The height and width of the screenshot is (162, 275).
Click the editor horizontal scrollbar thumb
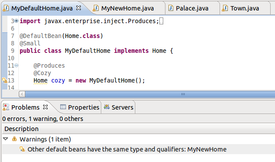pos(150,94)
